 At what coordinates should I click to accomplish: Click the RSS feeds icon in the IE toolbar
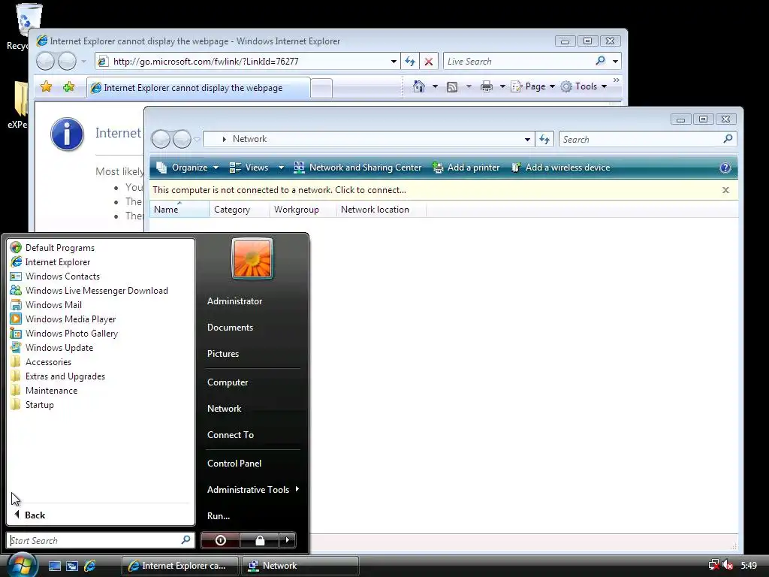coord(451,87)
